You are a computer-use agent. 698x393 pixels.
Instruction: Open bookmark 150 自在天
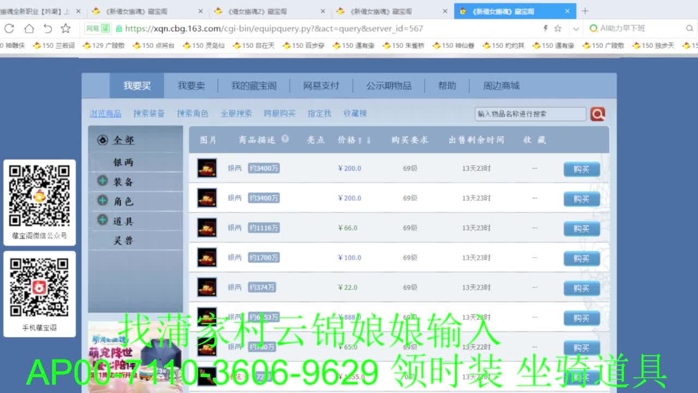254,46
